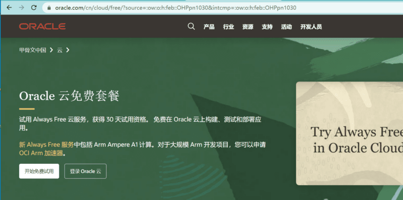Reload the Oracle page
Screen dimensions: 403x200
click(34, 7)
